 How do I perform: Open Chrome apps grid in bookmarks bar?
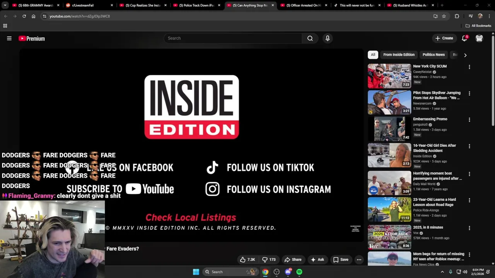(5, 26)
